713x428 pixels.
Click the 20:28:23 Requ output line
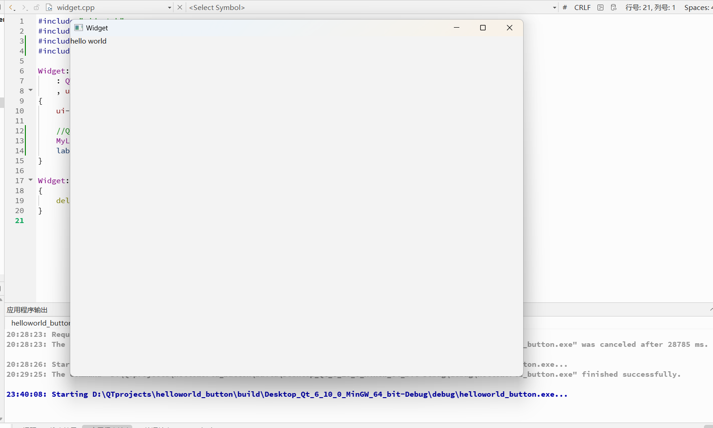click(38, 335)
